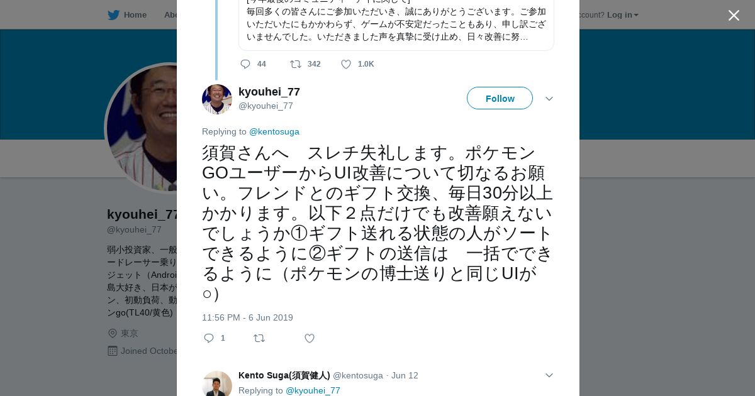
Task: Retweet the parent tweet with 342 retweets
Action: pos(296,64)
